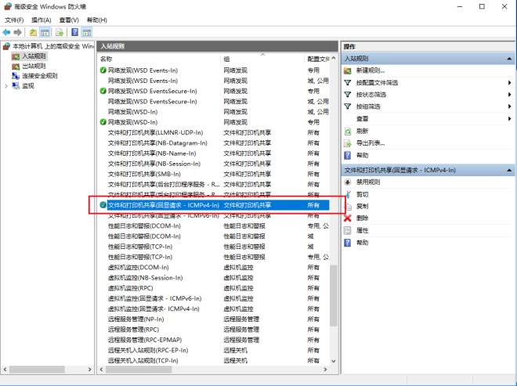Click the 新建规则 icon in actions pane
This screenshot has width=517, height=386.
tap(348, 70)
